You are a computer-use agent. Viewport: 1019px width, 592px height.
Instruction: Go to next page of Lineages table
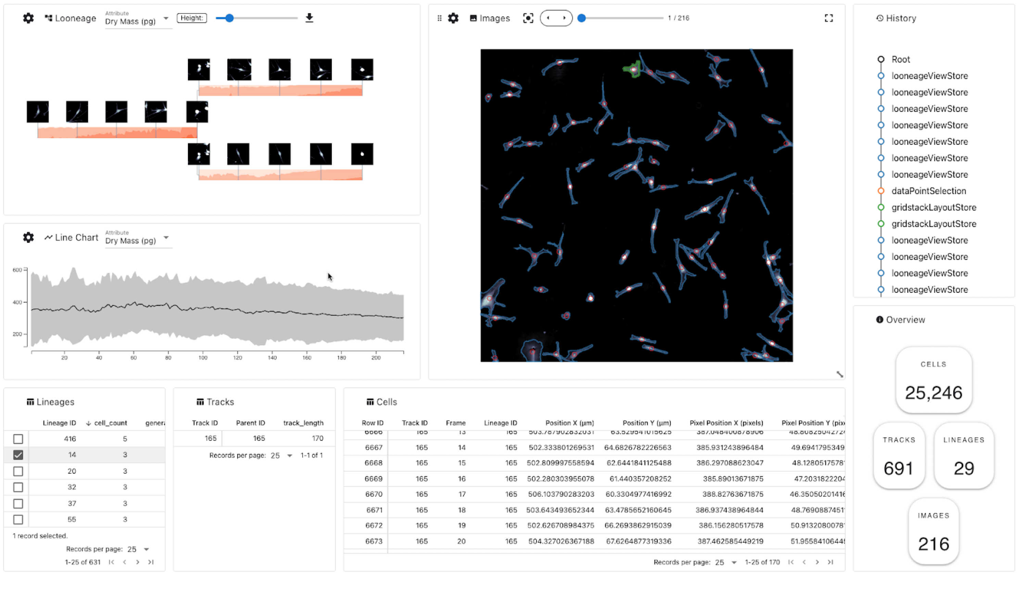(x=138, y=563)
